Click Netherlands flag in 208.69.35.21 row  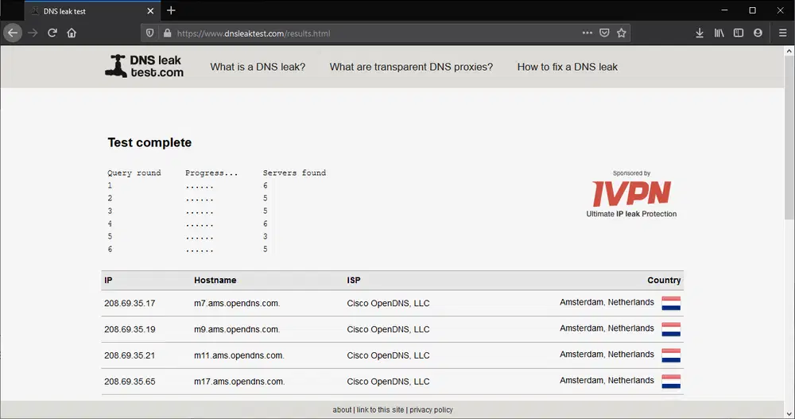tap(671, 355)
